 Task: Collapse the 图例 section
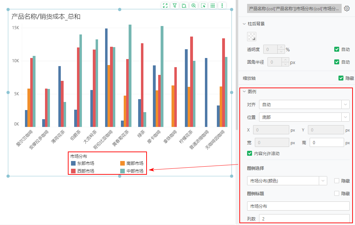tap(244, 91)
